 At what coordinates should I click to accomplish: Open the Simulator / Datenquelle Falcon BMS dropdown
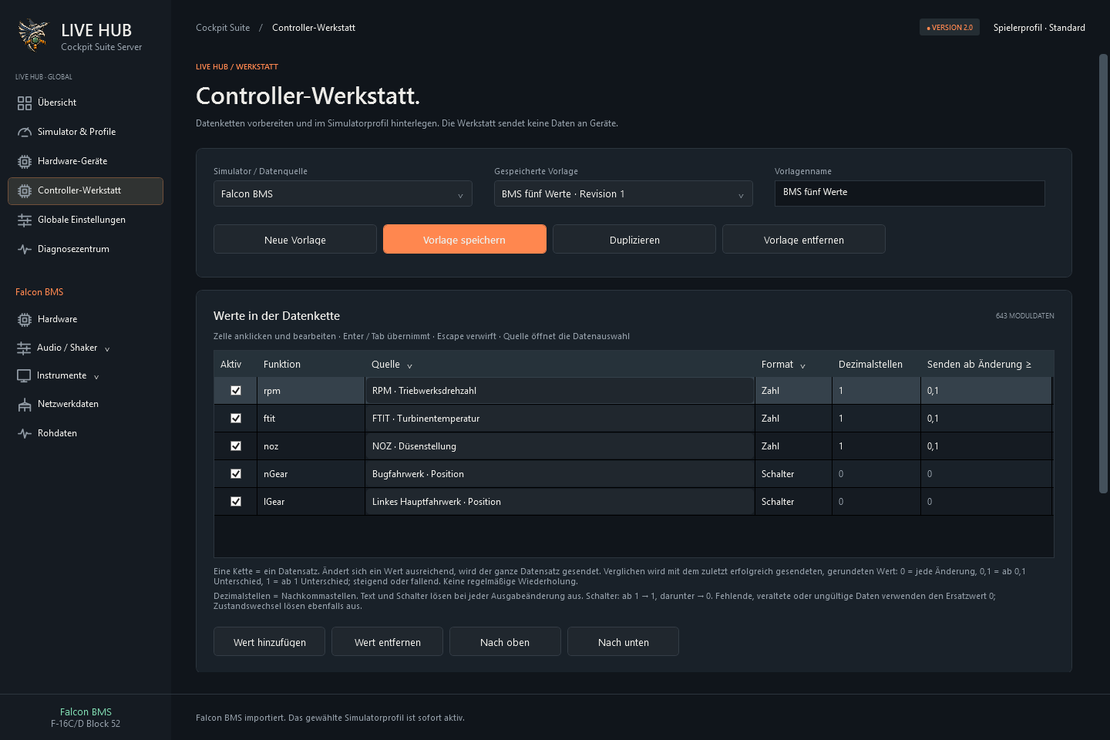(343, 193)
